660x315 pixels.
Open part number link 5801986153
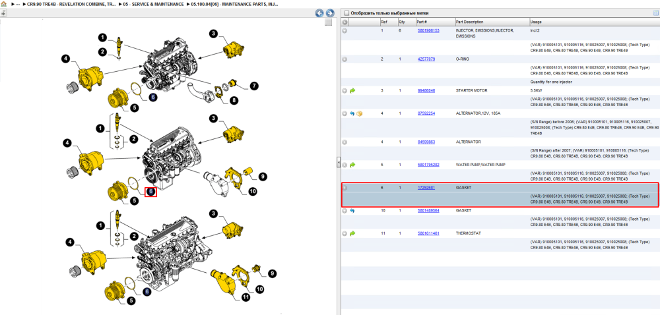pos(428,31)
